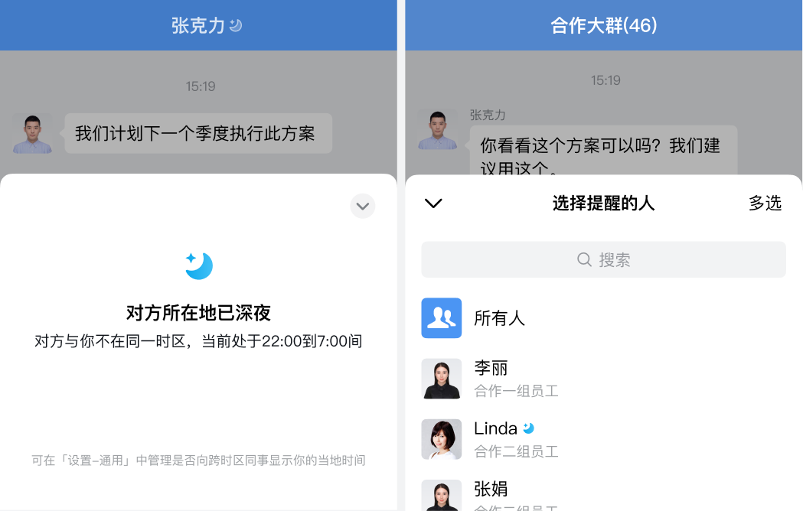Click the 合作大群(46) chat title
This screenshot has height=511, width=803.
pos(603,25)
